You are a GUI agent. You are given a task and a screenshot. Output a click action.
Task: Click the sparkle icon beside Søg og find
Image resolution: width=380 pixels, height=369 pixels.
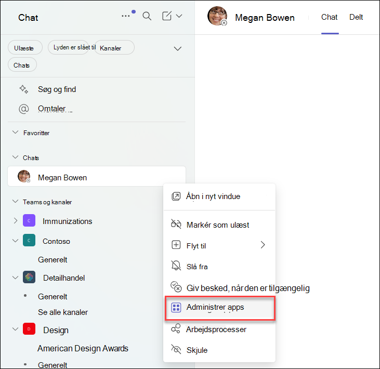click(x=24, y=89)
